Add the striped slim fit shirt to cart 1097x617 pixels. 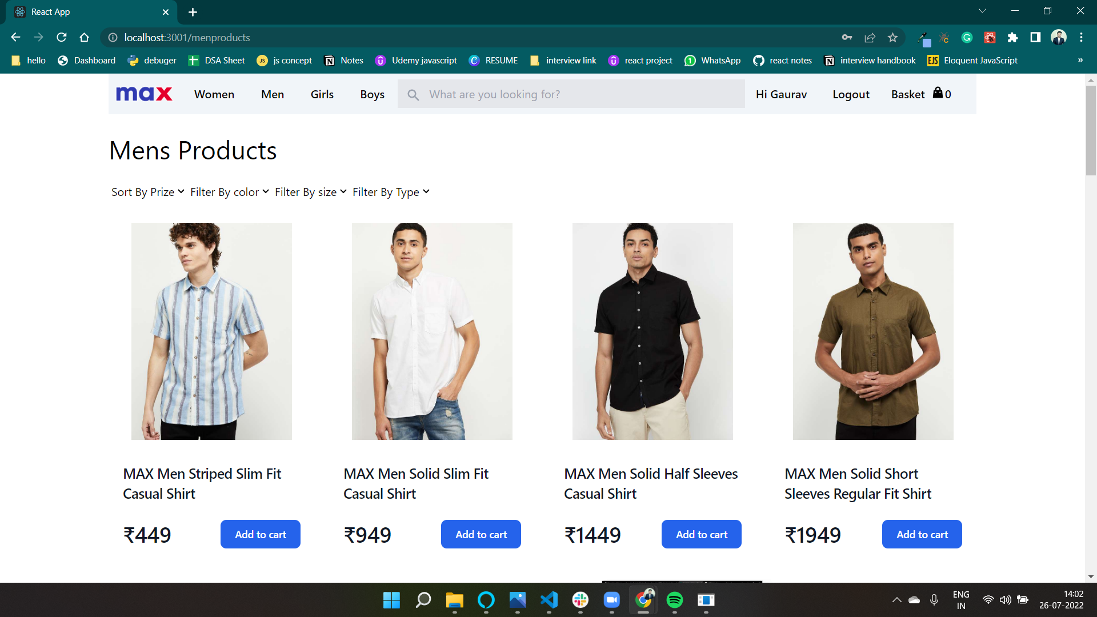[x=260, y=534]
